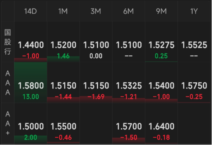The image size is (212, 145).
Task: Select the AAA row label
Action: click(x=8, y=83)
